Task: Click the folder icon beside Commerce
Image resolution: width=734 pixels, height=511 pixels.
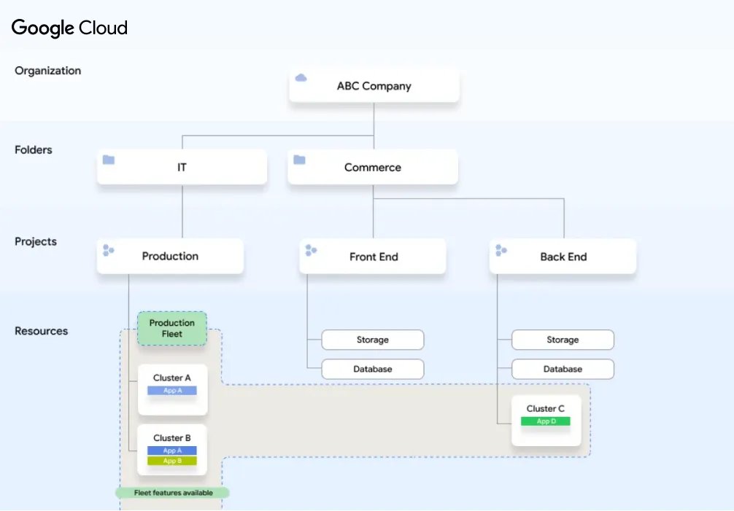Action: pos(299,160)
